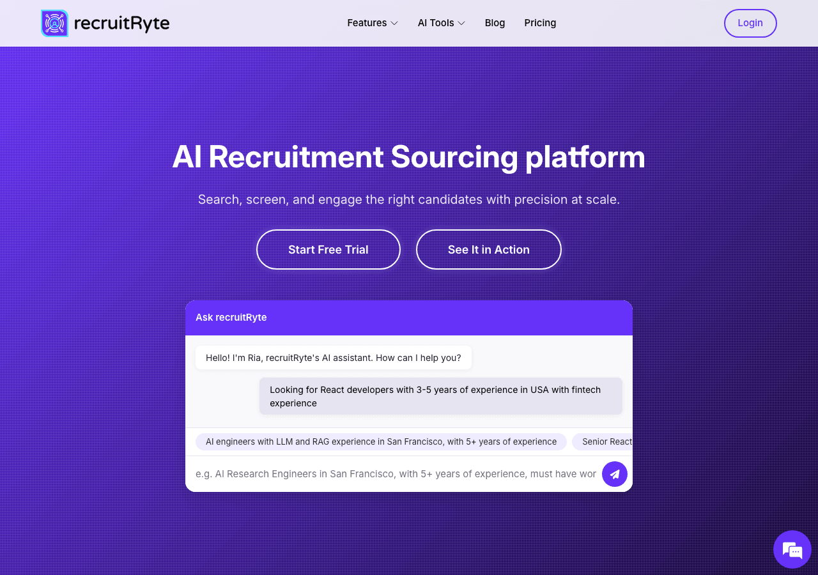Image resolution: width=818 pixels, height=575 pixels.
Task: Click the Login button
Action: (x=750, y=23)
